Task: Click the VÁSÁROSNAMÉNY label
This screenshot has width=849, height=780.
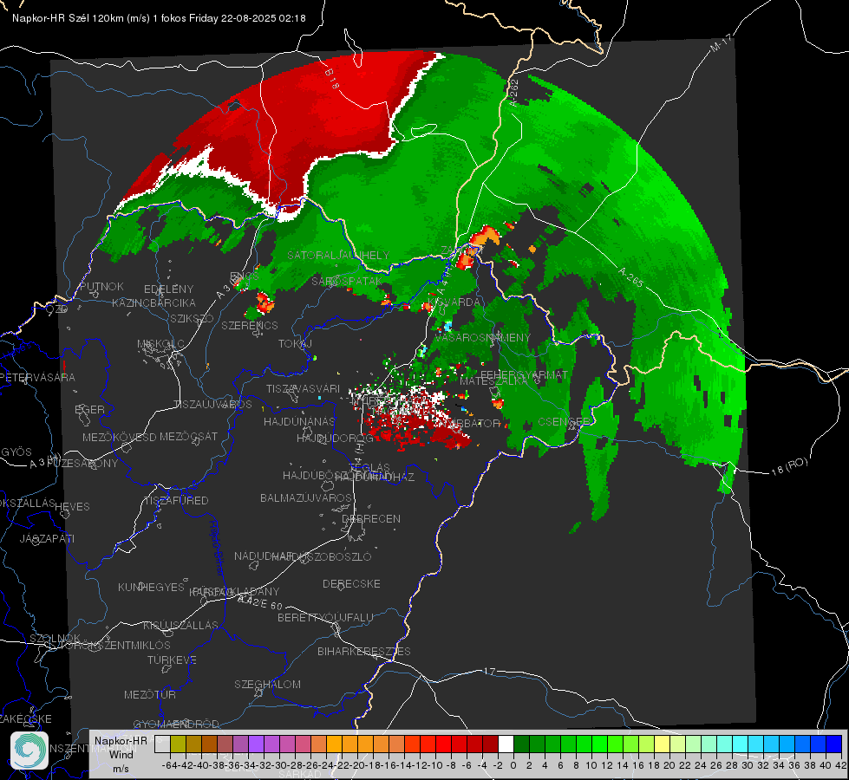Action: (482, 337)
